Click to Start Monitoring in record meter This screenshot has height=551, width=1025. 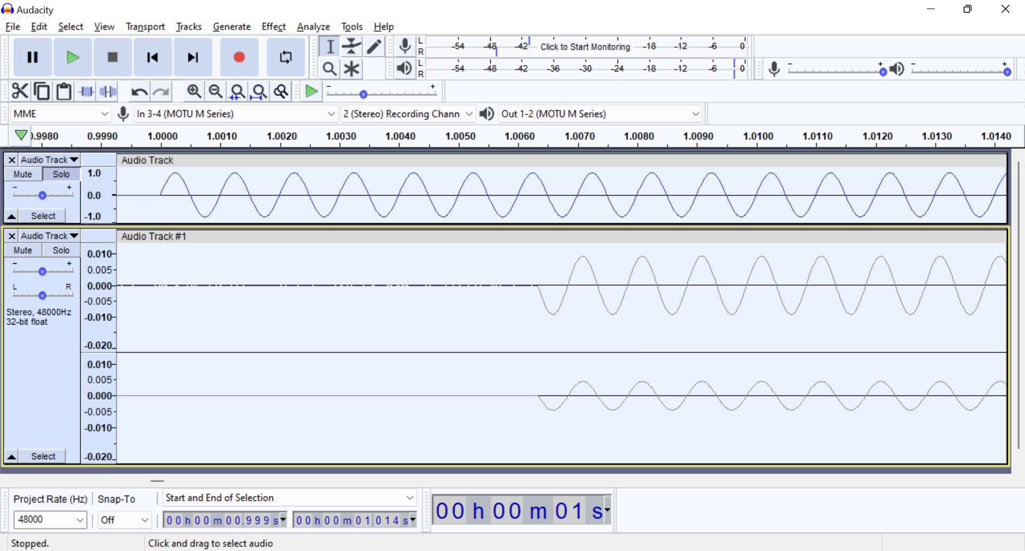pos(585,46)
